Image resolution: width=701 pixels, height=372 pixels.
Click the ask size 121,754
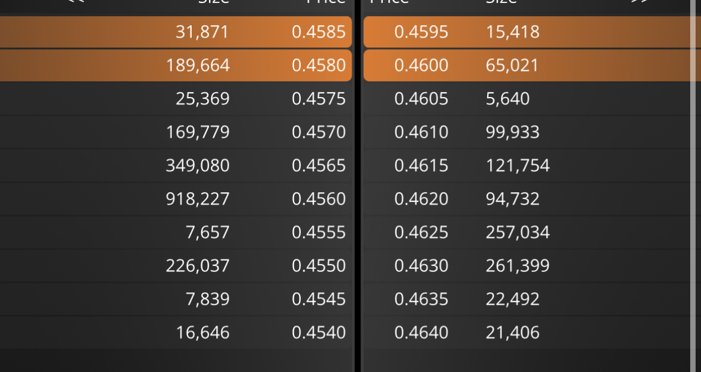click(518, 165)
